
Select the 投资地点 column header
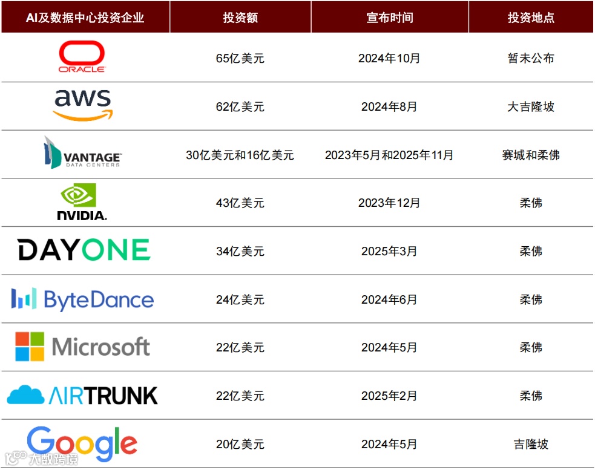click(531, 18)
